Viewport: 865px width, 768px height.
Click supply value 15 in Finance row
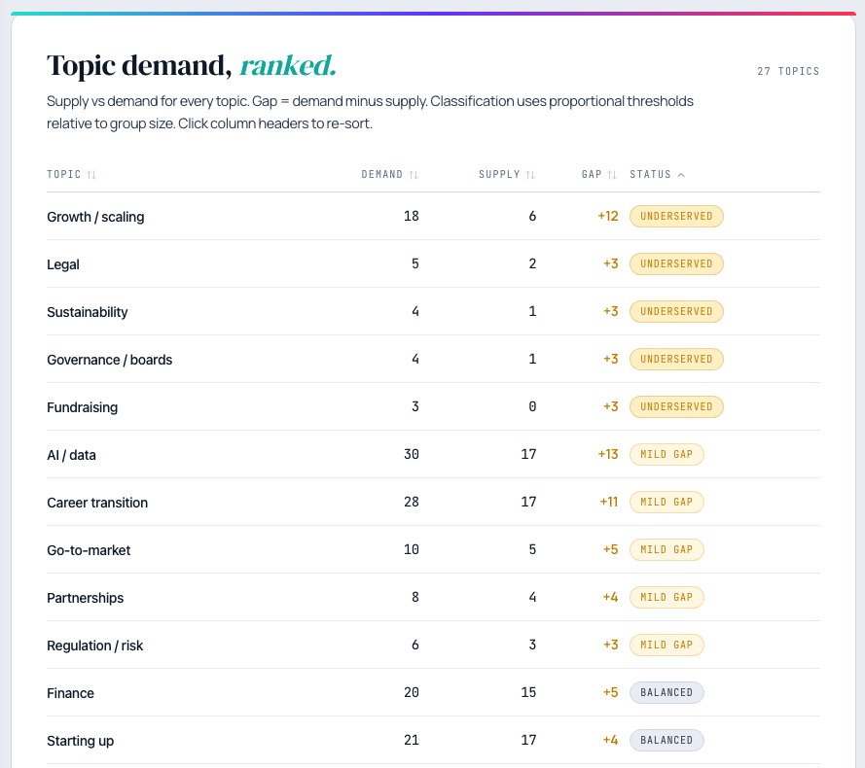[528, 692]
